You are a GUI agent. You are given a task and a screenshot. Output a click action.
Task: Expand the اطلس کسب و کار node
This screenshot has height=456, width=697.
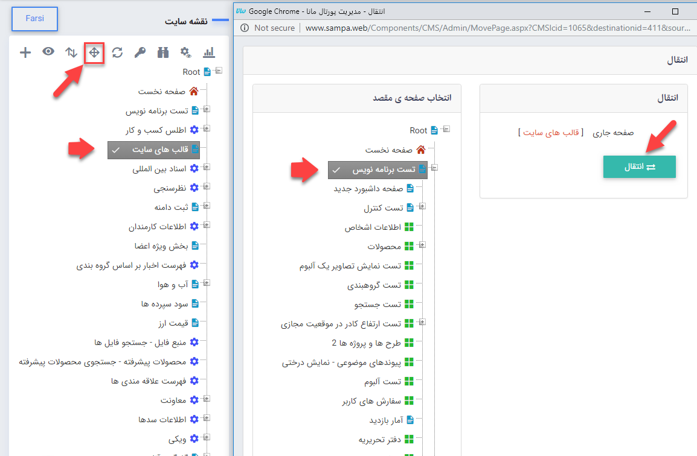pyautogui.click(x=206, y=129)
